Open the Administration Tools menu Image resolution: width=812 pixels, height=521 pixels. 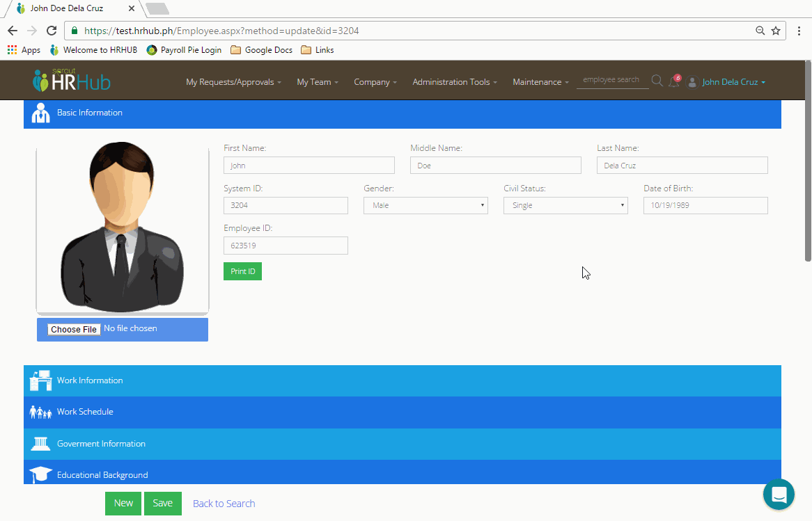pos(451,81)
